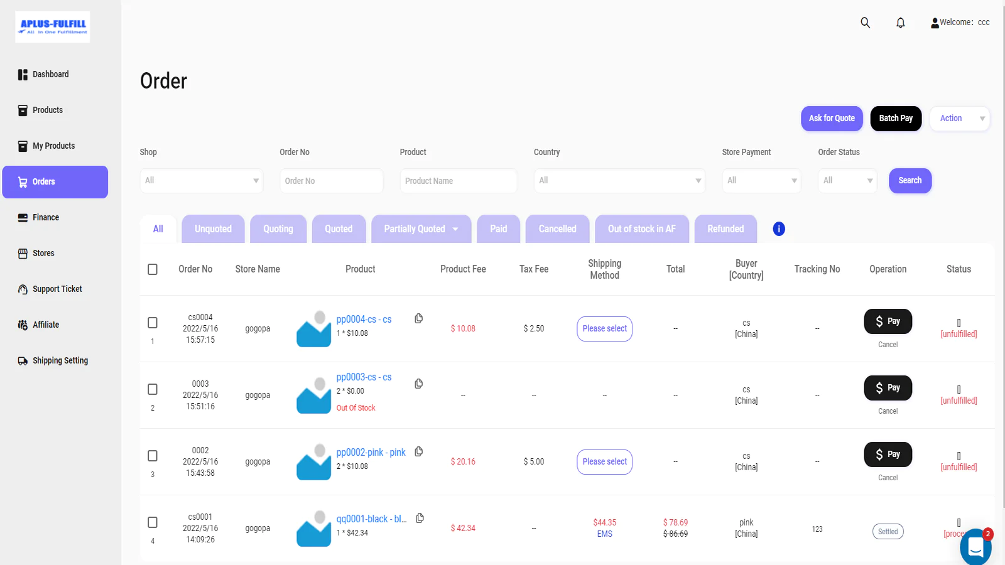Tick the checkbox for order 0003
The width and height of the screenshot is (1005, 565).
[153, 389]
